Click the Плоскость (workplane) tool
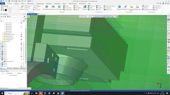 point(28,6)
